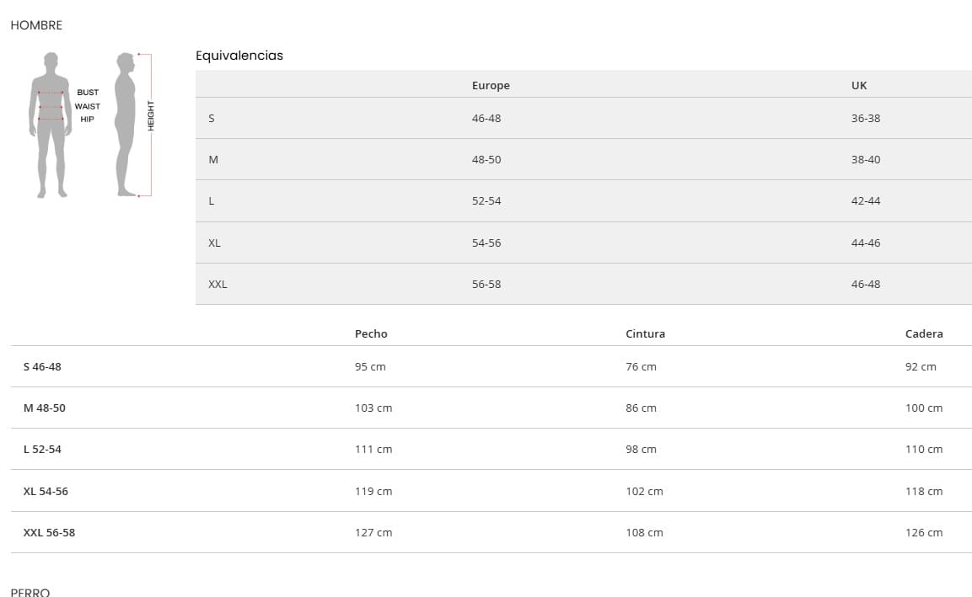Select the Pecho column header
Screen dimensions: 972x597
(x=371, y=334)
